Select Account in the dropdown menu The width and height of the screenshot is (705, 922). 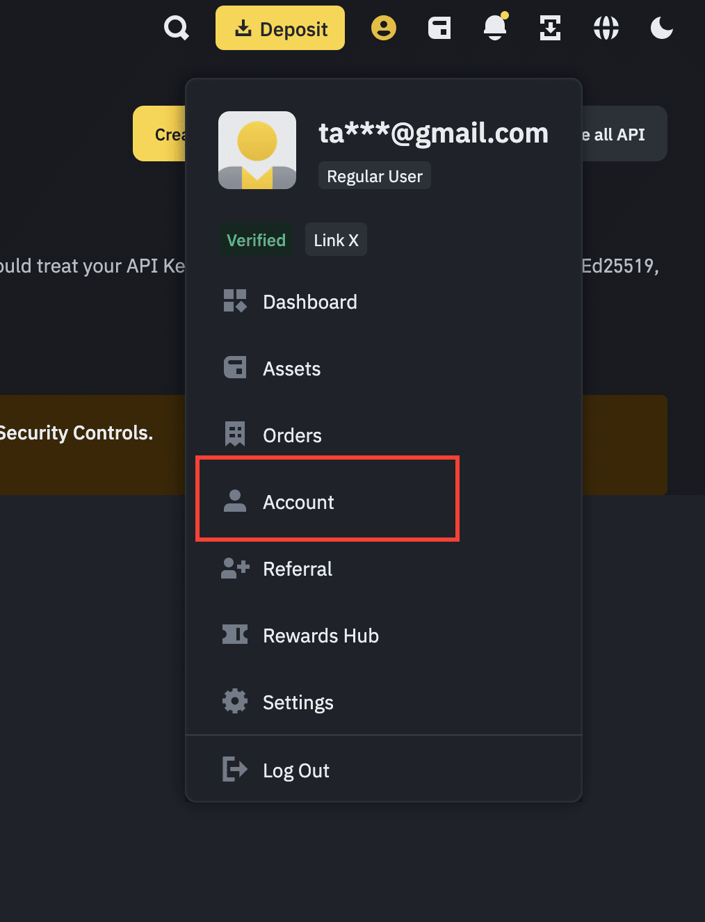pyautogui.click(x=298, y=502)
